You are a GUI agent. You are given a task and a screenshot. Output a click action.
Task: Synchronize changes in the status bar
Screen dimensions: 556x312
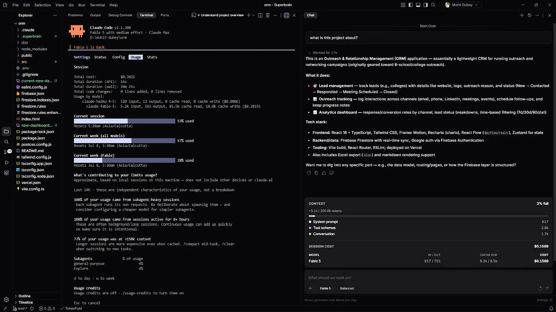tap(32, 309)
